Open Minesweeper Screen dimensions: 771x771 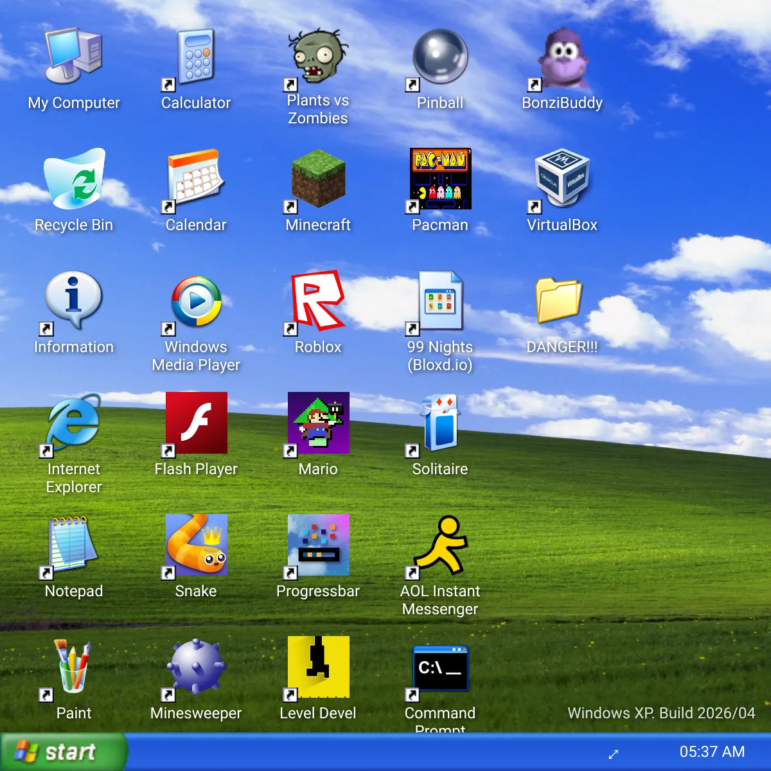tap(196, 667)
